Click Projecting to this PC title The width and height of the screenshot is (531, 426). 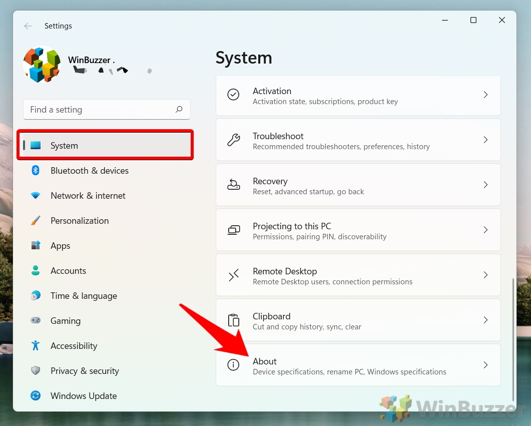(x=292, y=226)
